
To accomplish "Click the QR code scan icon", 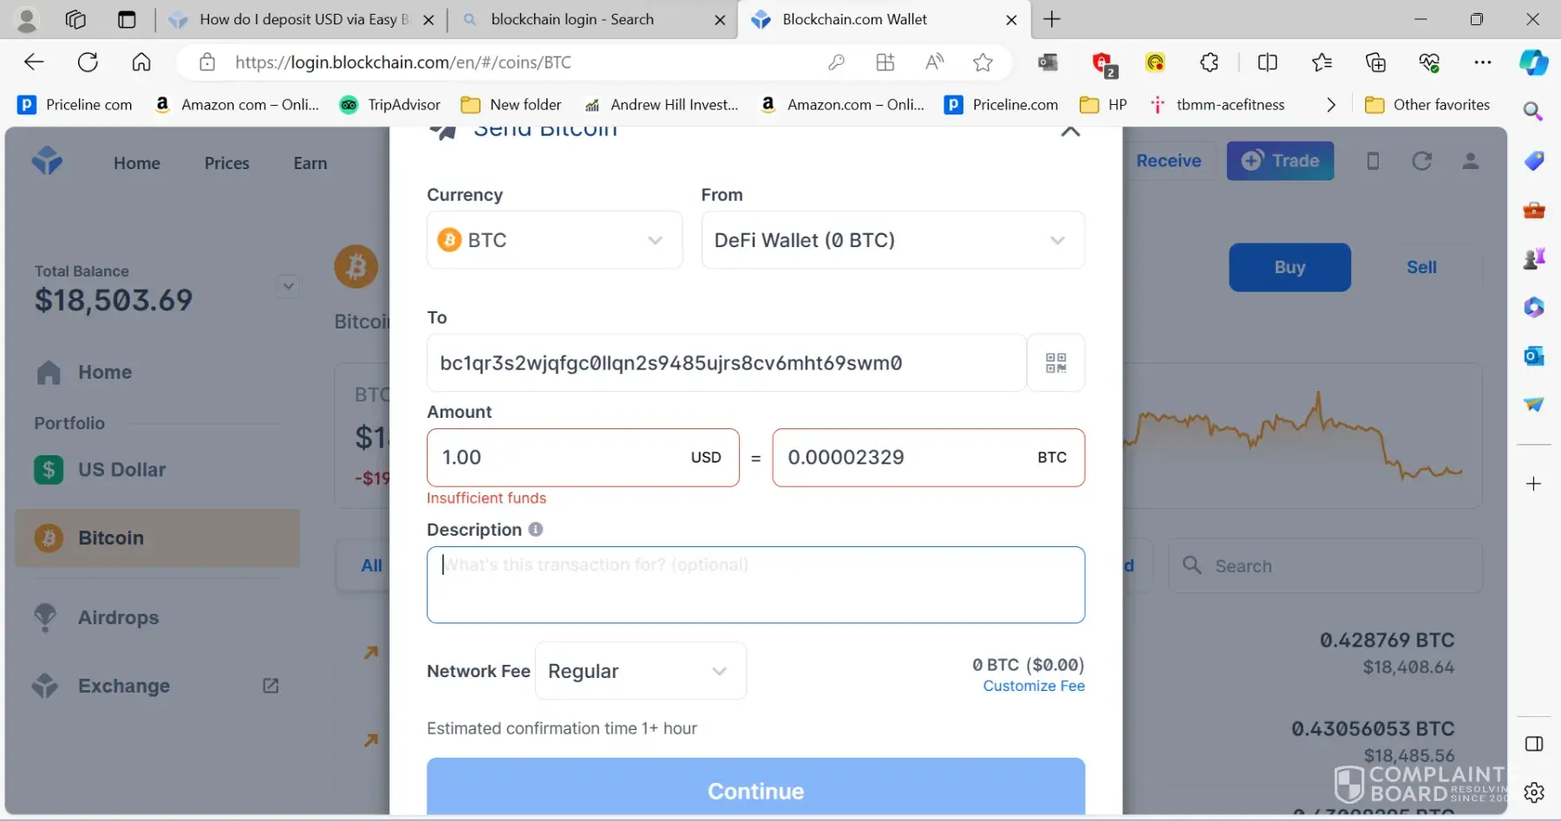I will 1055,362.
